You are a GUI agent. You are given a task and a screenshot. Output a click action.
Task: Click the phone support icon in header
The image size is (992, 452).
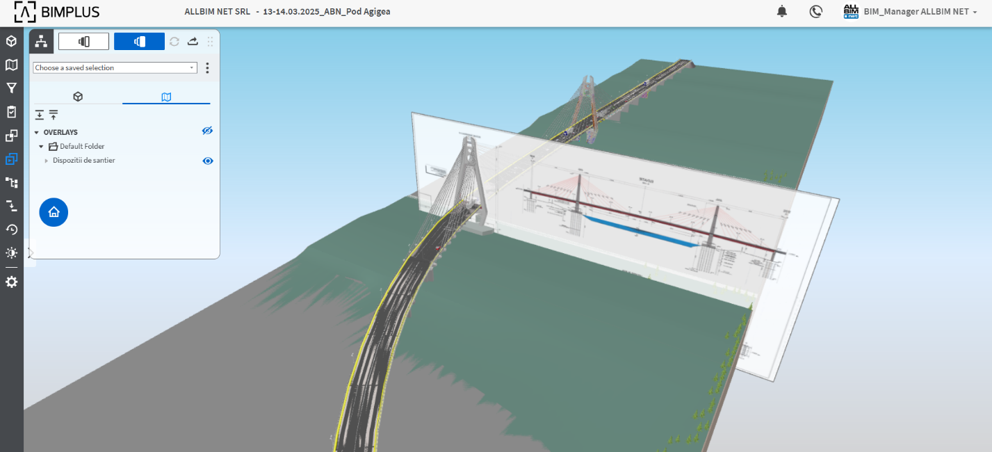pyautogui.click(x=816, y=11)
